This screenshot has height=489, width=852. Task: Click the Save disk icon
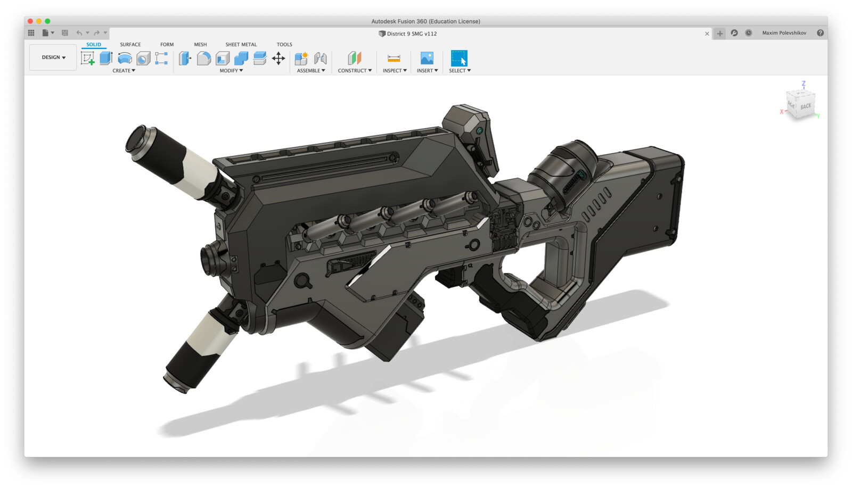coord(65,33)
